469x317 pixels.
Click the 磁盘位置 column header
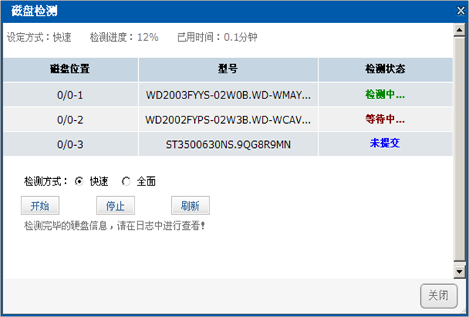(x=70, y=69)
